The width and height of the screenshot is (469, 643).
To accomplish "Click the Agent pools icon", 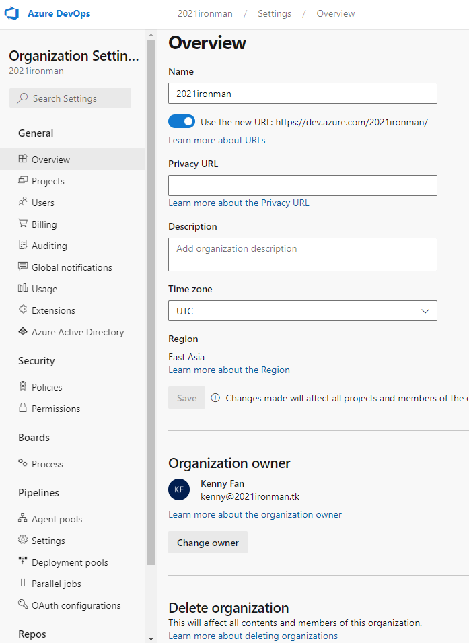I will coord(23,519).
